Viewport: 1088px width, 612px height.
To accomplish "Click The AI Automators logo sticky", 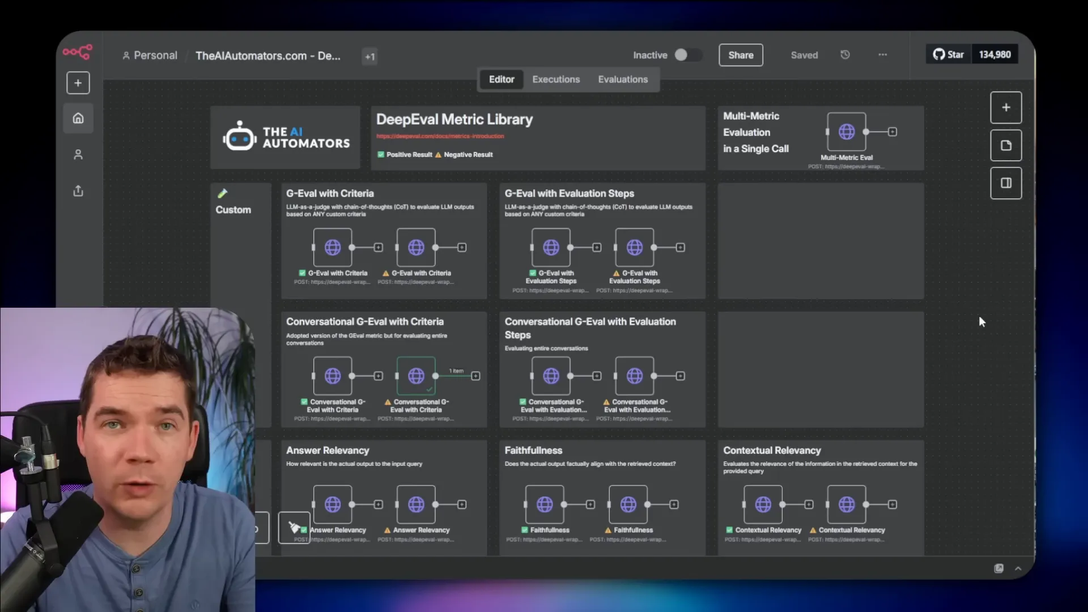I will coord(285,137).
